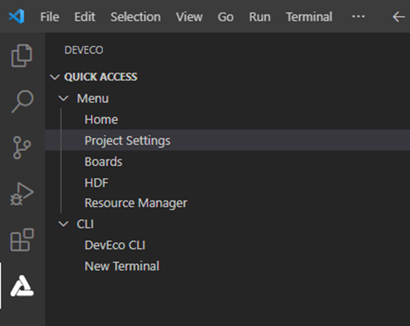Launch DevEco CLI entry
Viewport: 410px width, 326px height.
[x=115, y=245]
